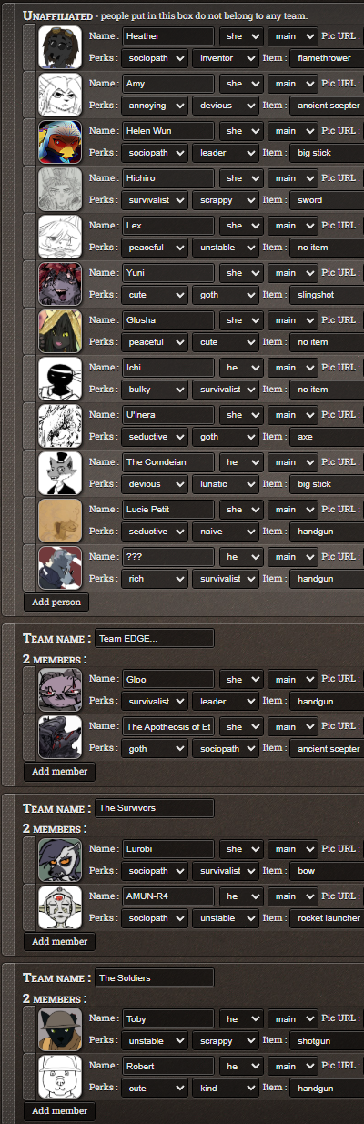Open Heather's sociopath perk dropdown

coord(155,58)
